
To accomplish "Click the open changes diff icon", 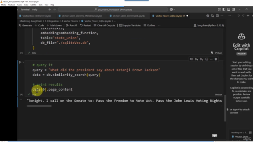I will click(x=213, y=16).
